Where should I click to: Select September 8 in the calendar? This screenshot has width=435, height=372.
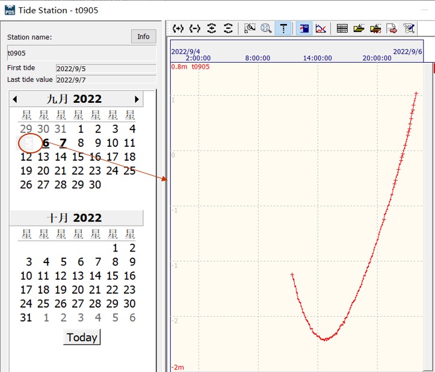pos(81,143)
